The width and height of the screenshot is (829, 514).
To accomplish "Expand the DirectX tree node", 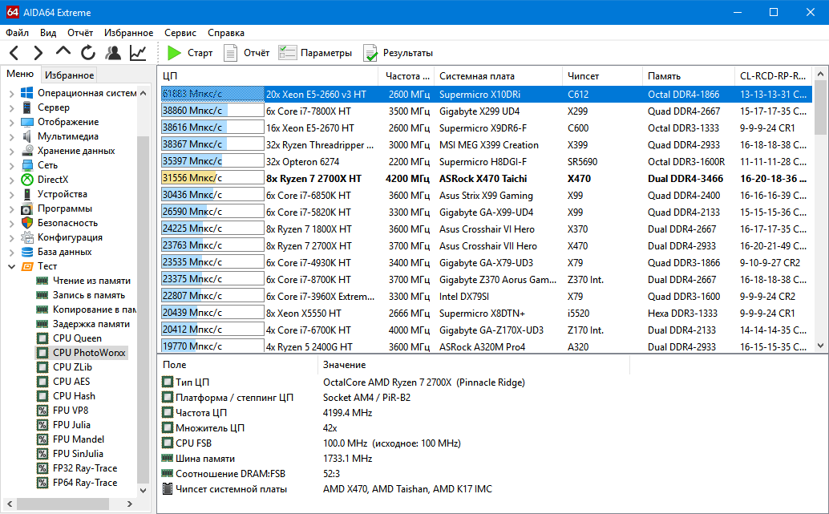I will coord(12,180).
